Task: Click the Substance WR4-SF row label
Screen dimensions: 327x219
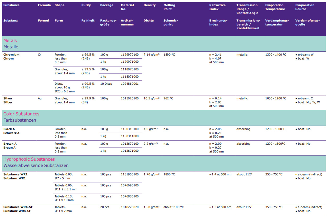Action: click(x=18, y=207)
